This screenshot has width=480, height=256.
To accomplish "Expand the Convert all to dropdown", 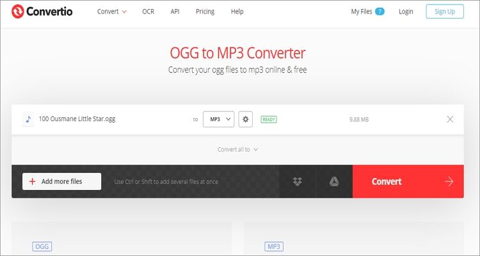I will 238,149.
